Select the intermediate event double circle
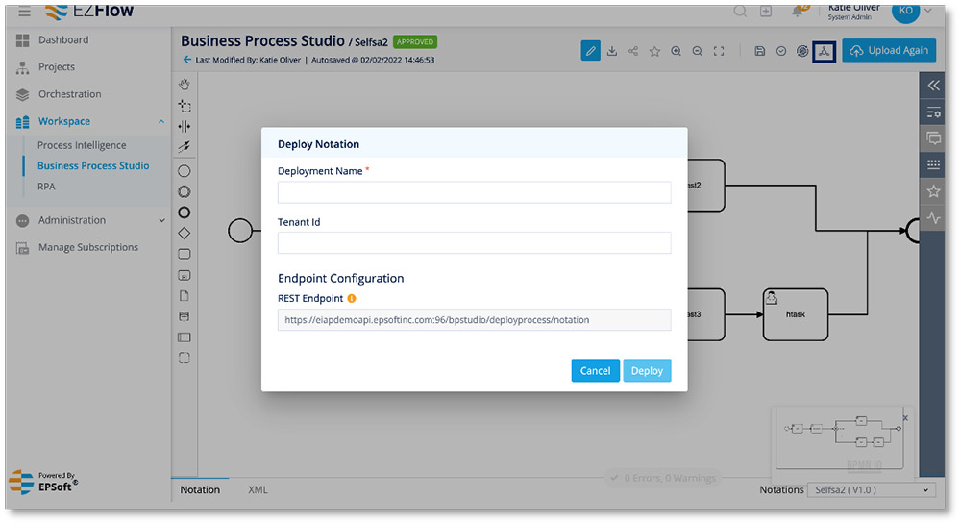This screenshot has height=525, width=961. click(184, 192)
